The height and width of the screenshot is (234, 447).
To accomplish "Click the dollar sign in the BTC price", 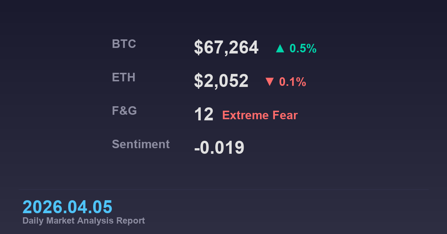I will (199, 48).
